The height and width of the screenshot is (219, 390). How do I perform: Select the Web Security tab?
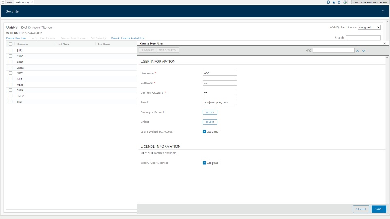[x=22, y=2]
